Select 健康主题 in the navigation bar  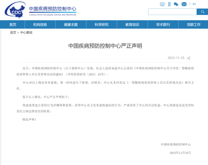tap(71, 25)
